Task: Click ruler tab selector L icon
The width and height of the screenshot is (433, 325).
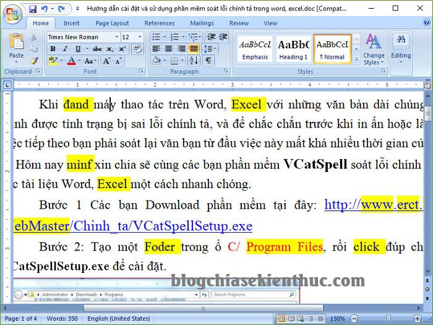Action: [7, 85]
